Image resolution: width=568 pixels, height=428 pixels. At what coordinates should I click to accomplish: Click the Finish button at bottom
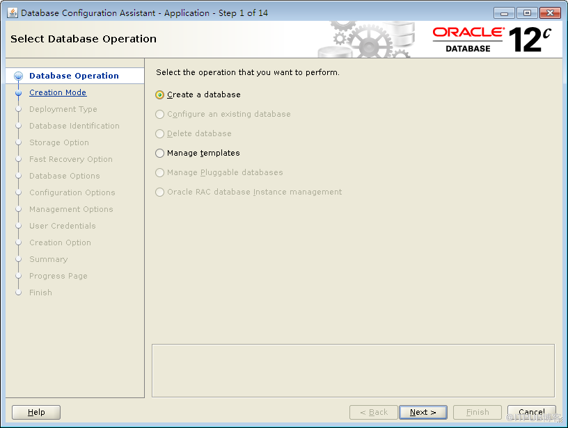click(477, 412)
